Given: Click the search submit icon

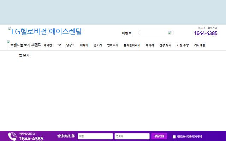Looking at the screenshot, I should tap(169, 33).
